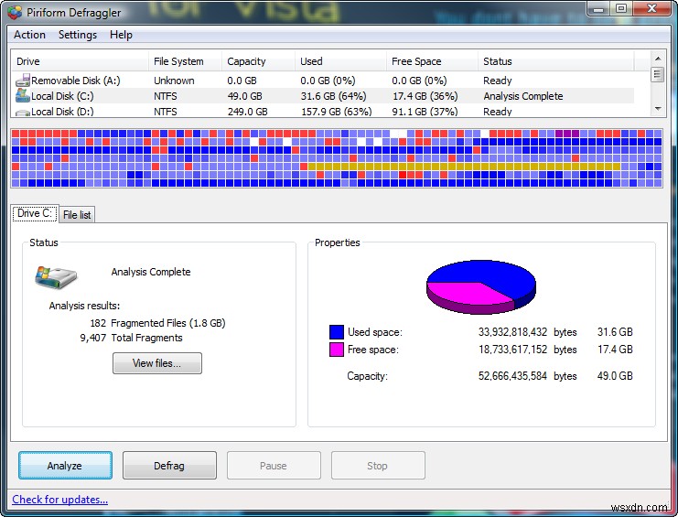Select the Local Disk (C:) row

(x=323, y=96)
